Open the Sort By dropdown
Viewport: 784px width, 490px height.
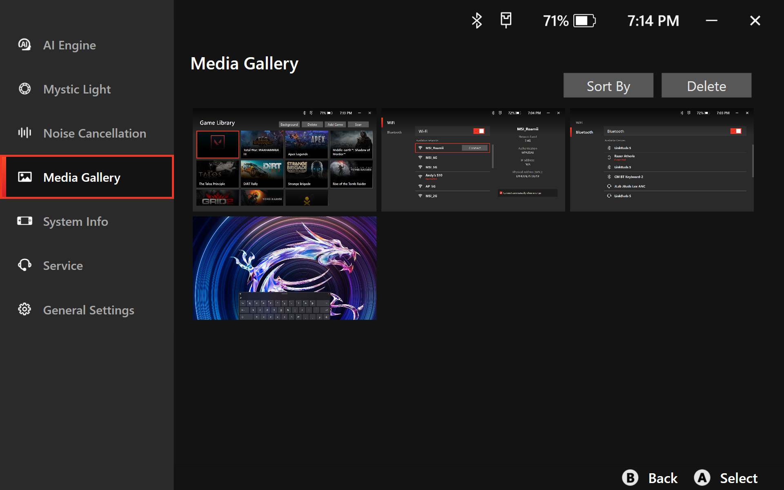click(x=608, y=85)
